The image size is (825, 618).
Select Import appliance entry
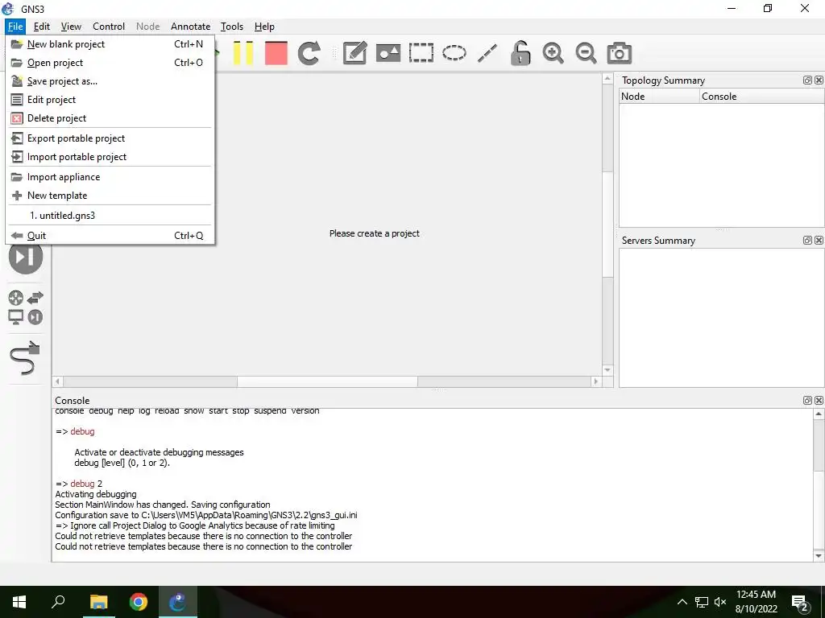110,176
